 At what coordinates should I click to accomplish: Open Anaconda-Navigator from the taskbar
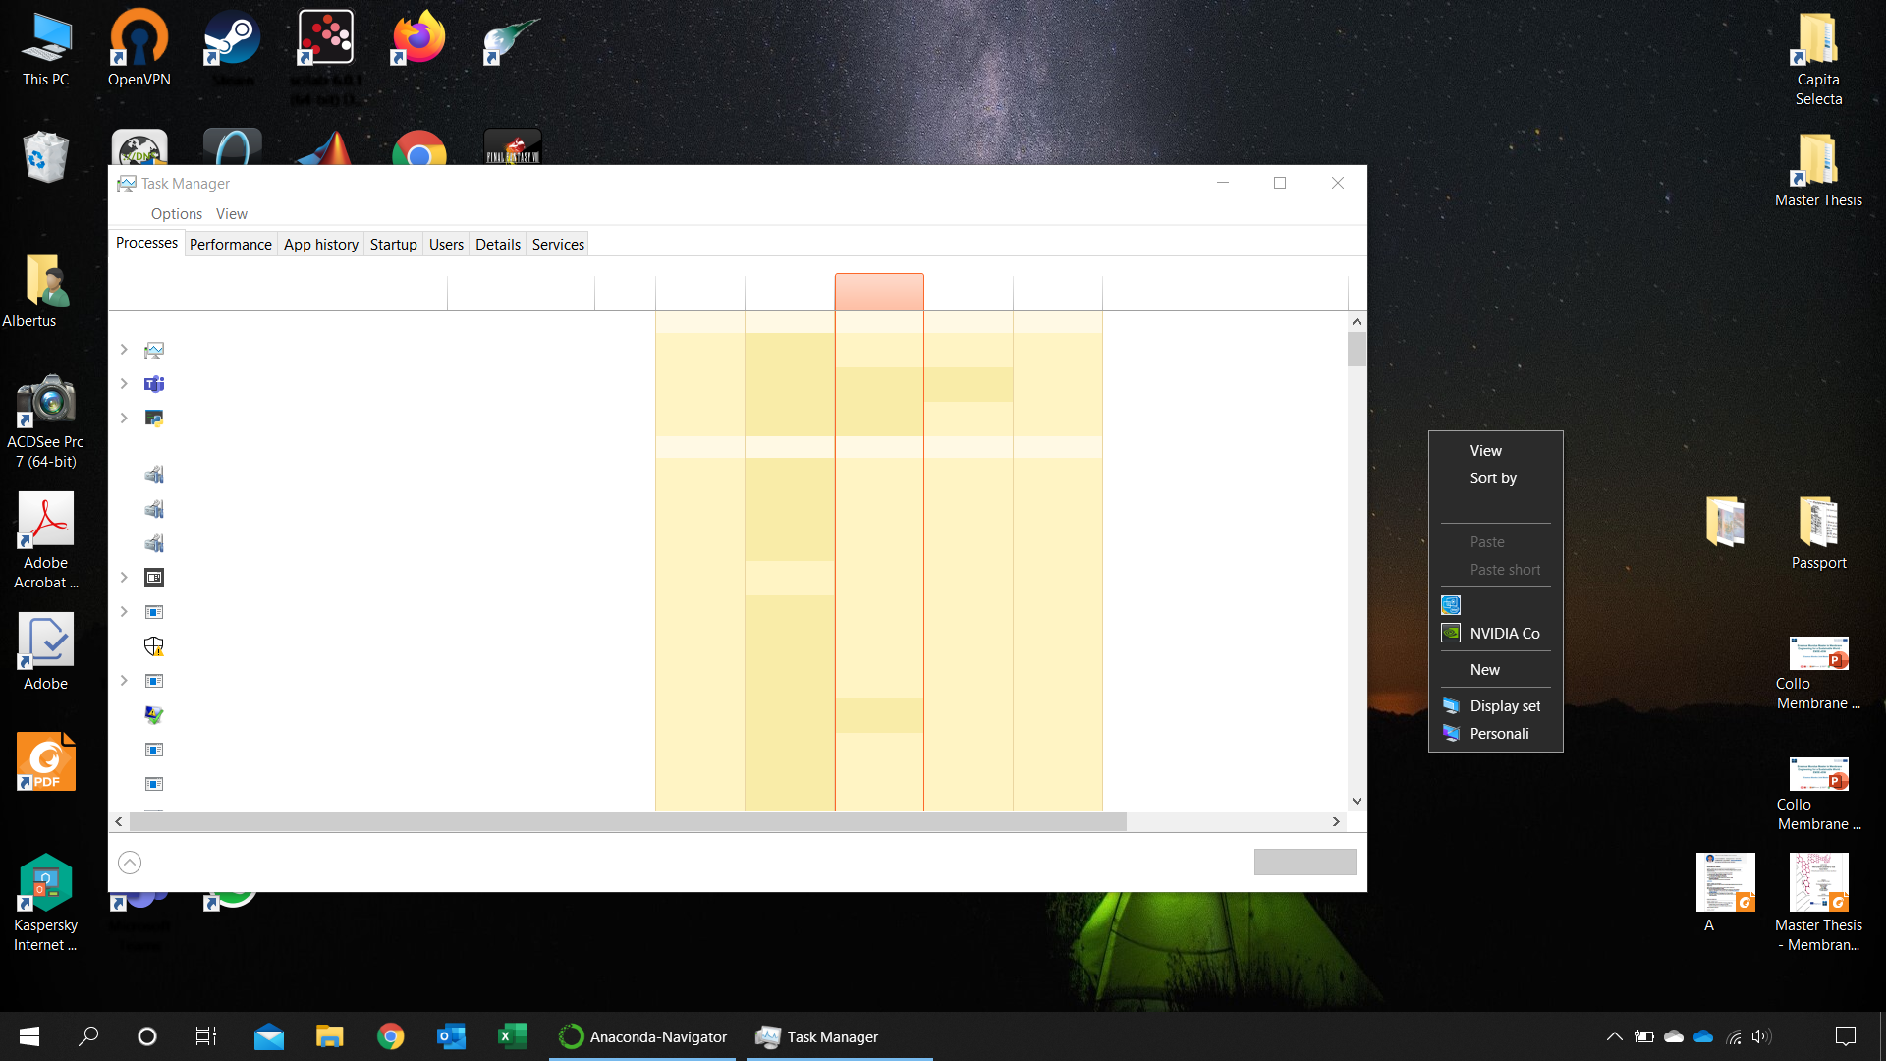pos(642,1036)
